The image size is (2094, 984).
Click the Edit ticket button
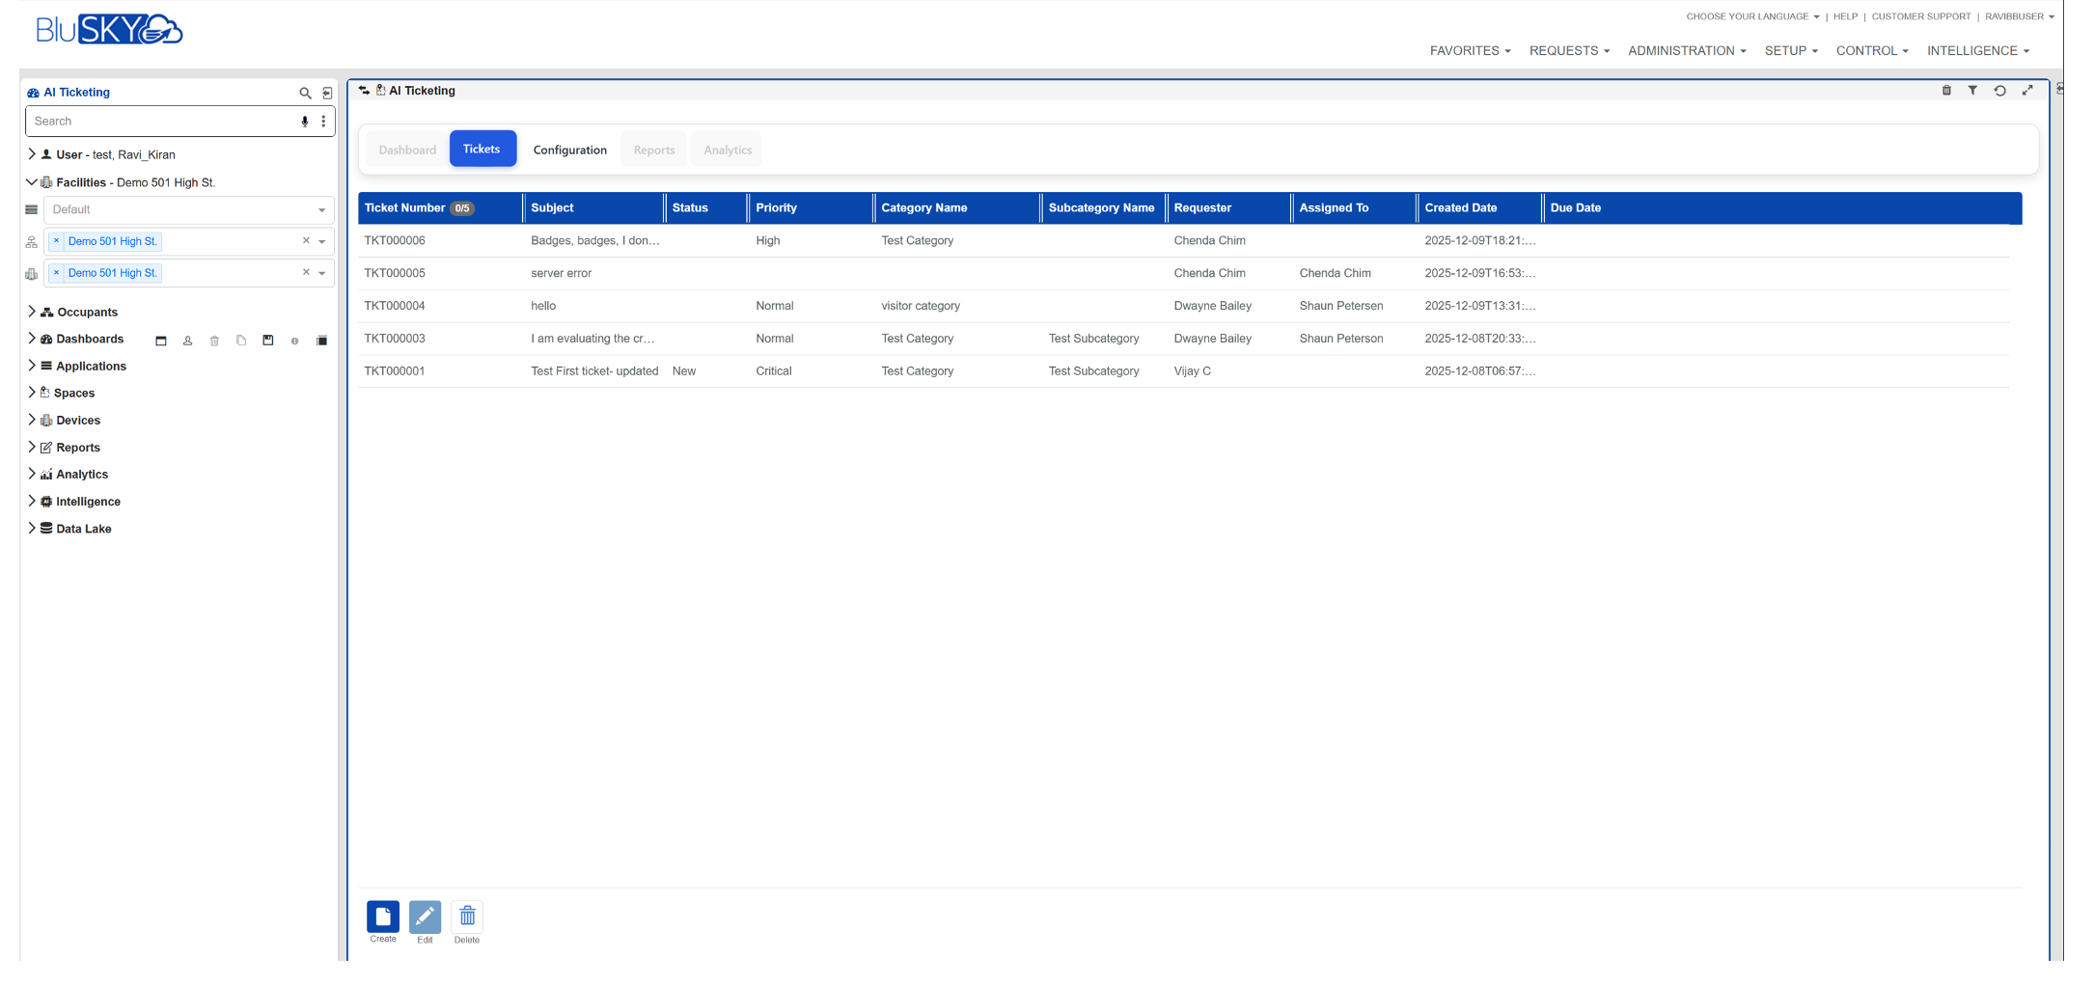[425, 916]
